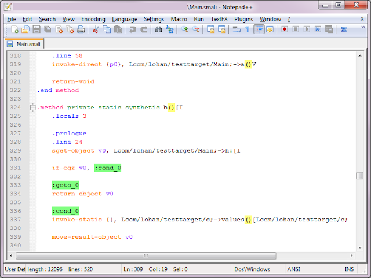Open the Plugins menu

point(243,19)
